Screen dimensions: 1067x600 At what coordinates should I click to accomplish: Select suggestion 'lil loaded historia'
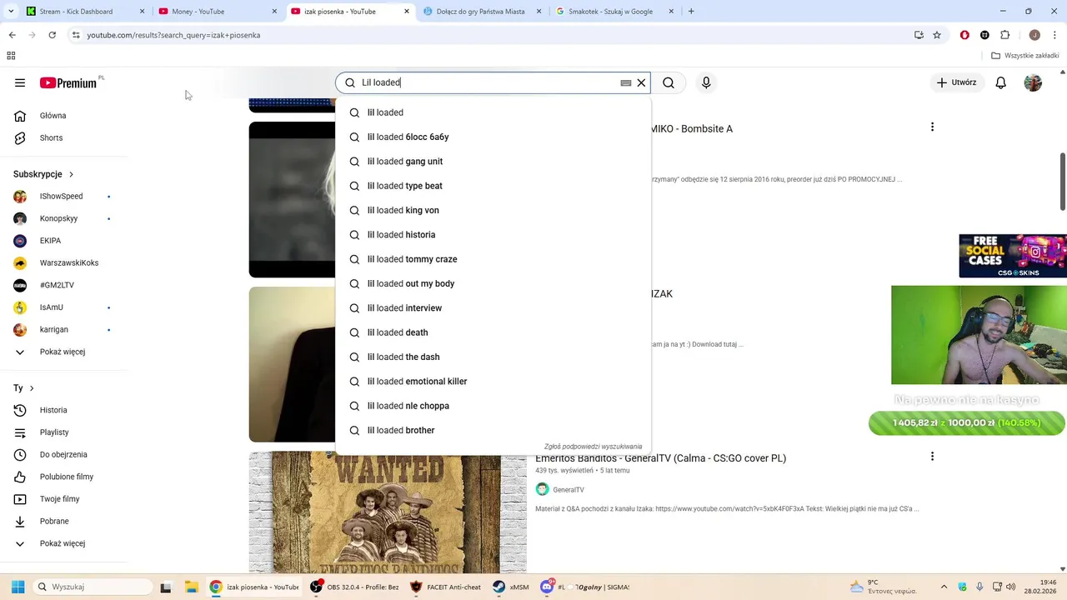pyautogui.click(x=493, y=235)
